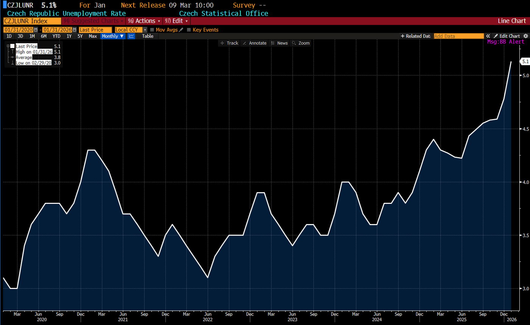The image size is (530, 325).
Task: Select the 1D time range
Action: pos(9,36)
